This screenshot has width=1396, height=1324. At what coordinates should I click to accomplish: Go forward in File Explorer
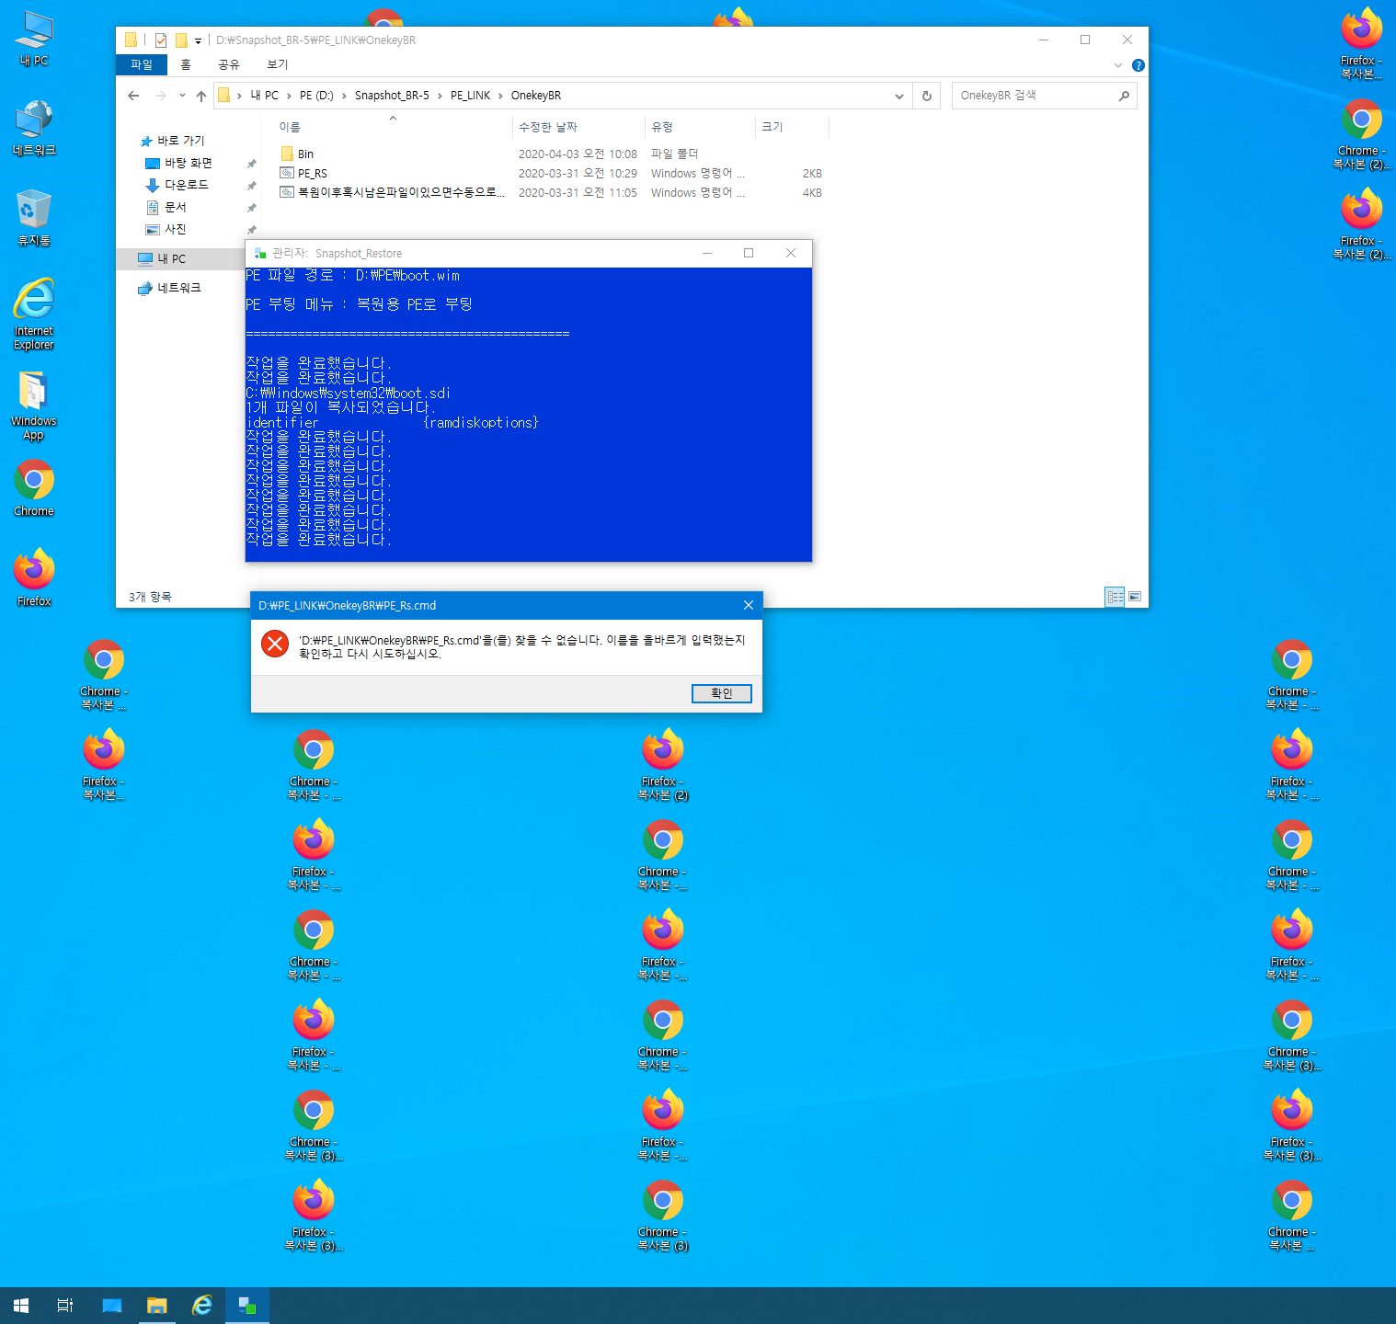(x=161, y=96)
